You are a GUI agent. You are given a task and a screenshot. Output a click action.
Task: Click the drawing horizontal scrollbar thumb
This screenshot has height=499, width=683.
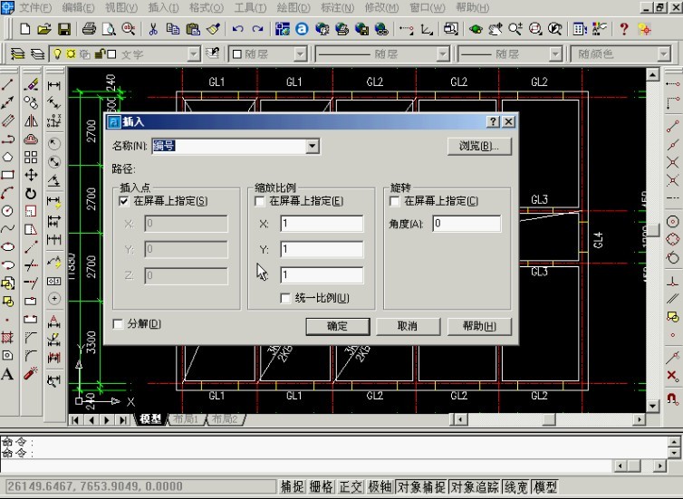pyautogui.click(x=549, y=419)
